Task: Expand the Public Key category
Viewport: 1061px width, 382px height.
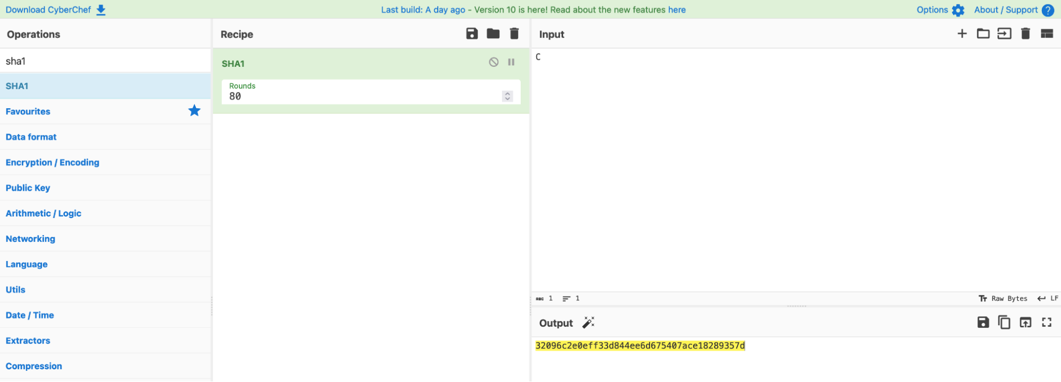Action: click(x=105, y=188)
